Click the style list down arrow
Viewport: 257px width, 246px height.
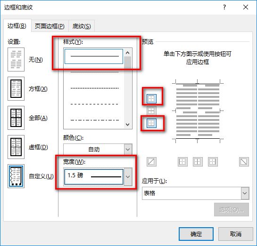127,125
